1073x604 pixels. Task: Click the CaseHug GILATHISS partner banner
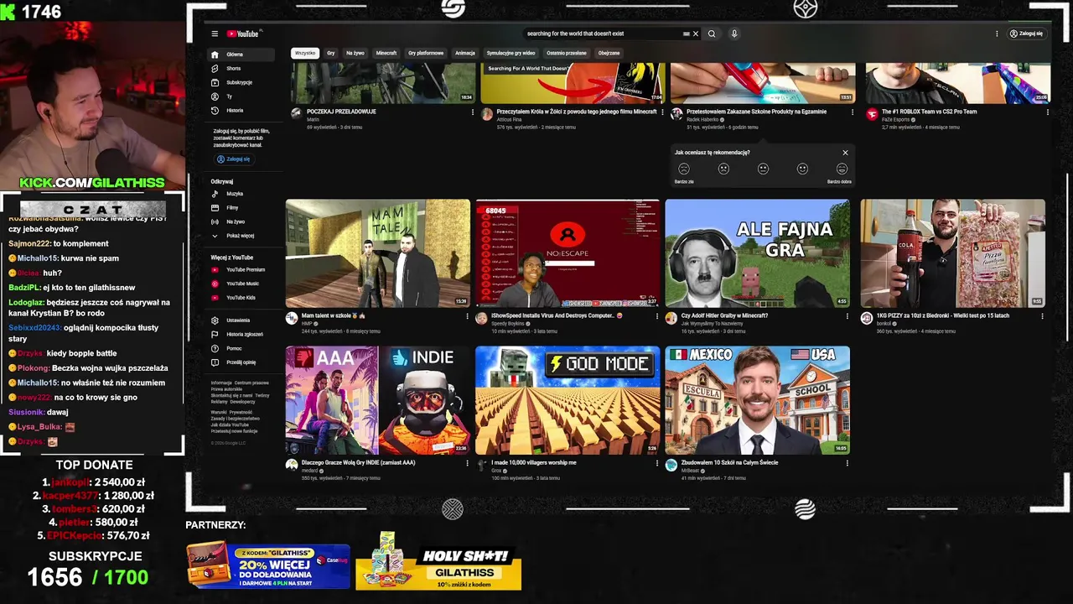pos(268,565)
